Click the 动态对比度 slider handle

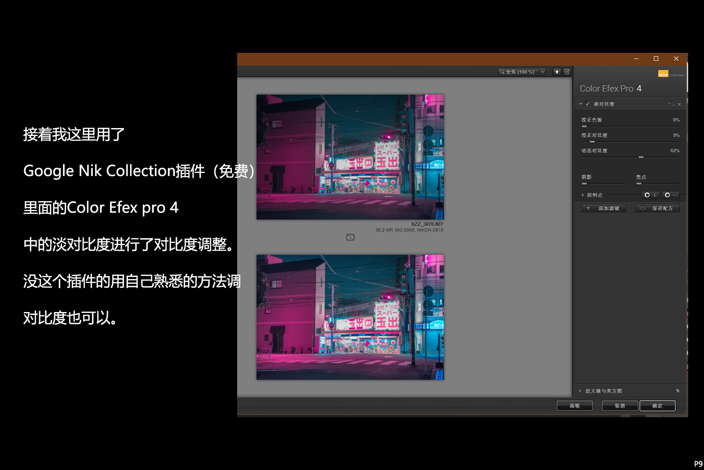[x=641, y=157]
